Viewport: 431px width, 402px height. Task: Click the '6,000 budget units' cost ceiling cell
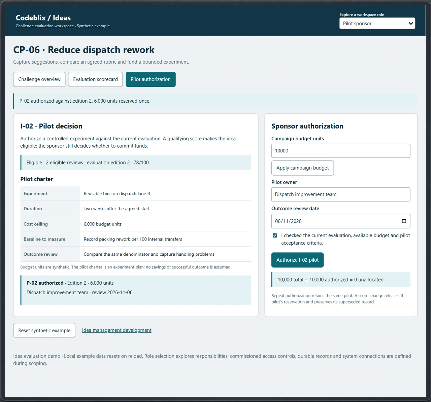click(x=166, y=224)
